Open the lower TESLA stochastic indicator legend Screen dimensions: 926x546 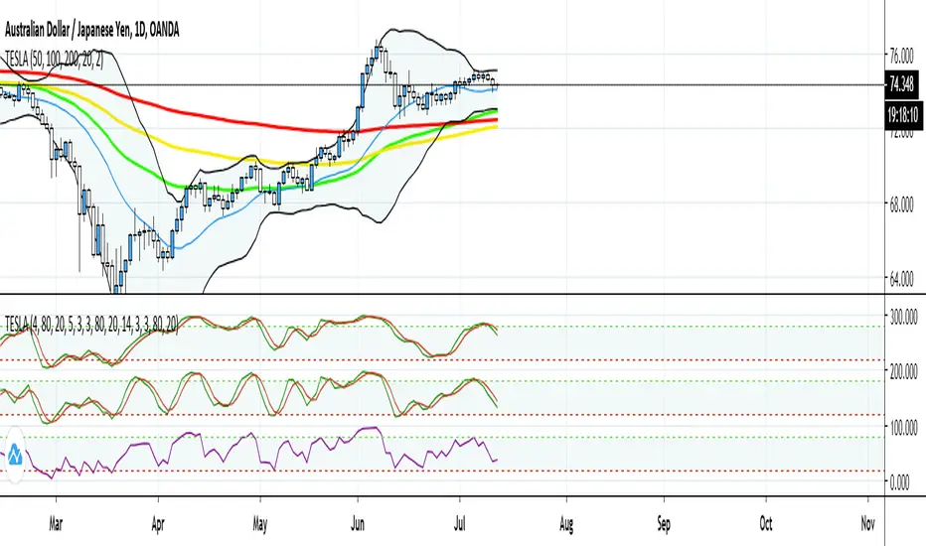[x=91, y=324]
